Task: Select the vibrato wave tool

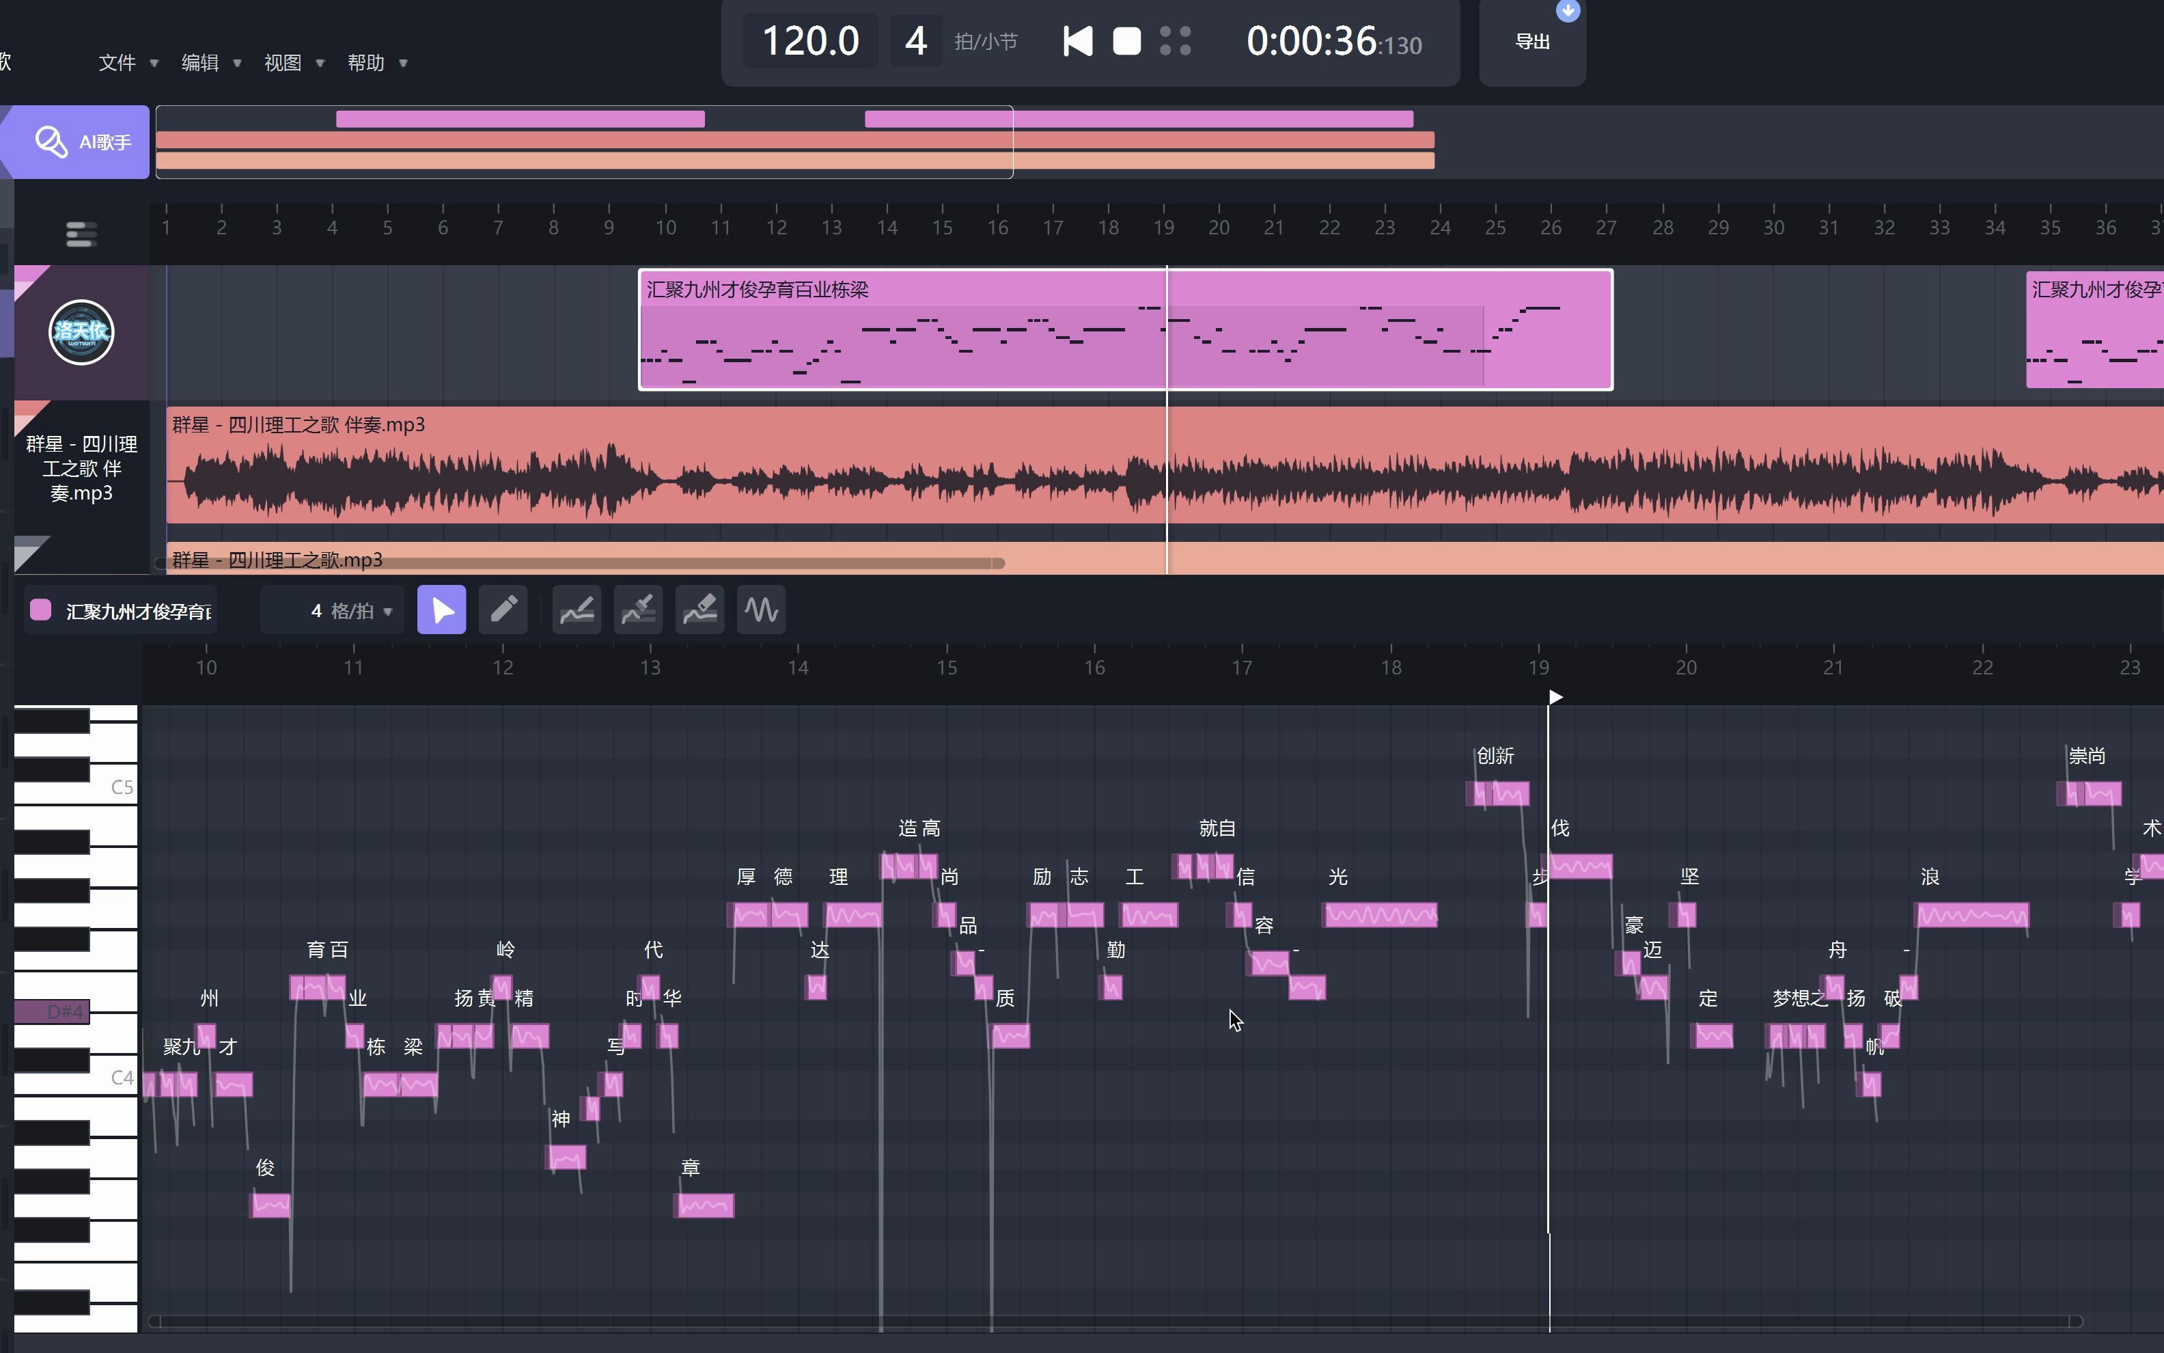Action: tap(761, 610)
